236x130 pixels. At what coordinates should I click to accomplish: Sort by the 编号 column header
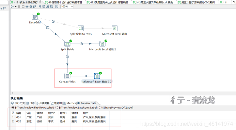[x=19, y=113]
